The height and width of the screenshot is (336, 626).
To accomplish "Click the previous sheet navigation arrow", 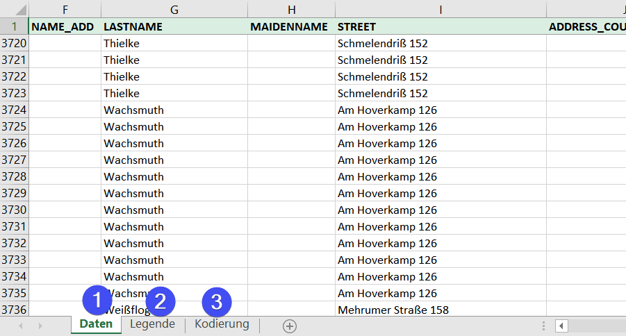I will (x=21, y=326).
